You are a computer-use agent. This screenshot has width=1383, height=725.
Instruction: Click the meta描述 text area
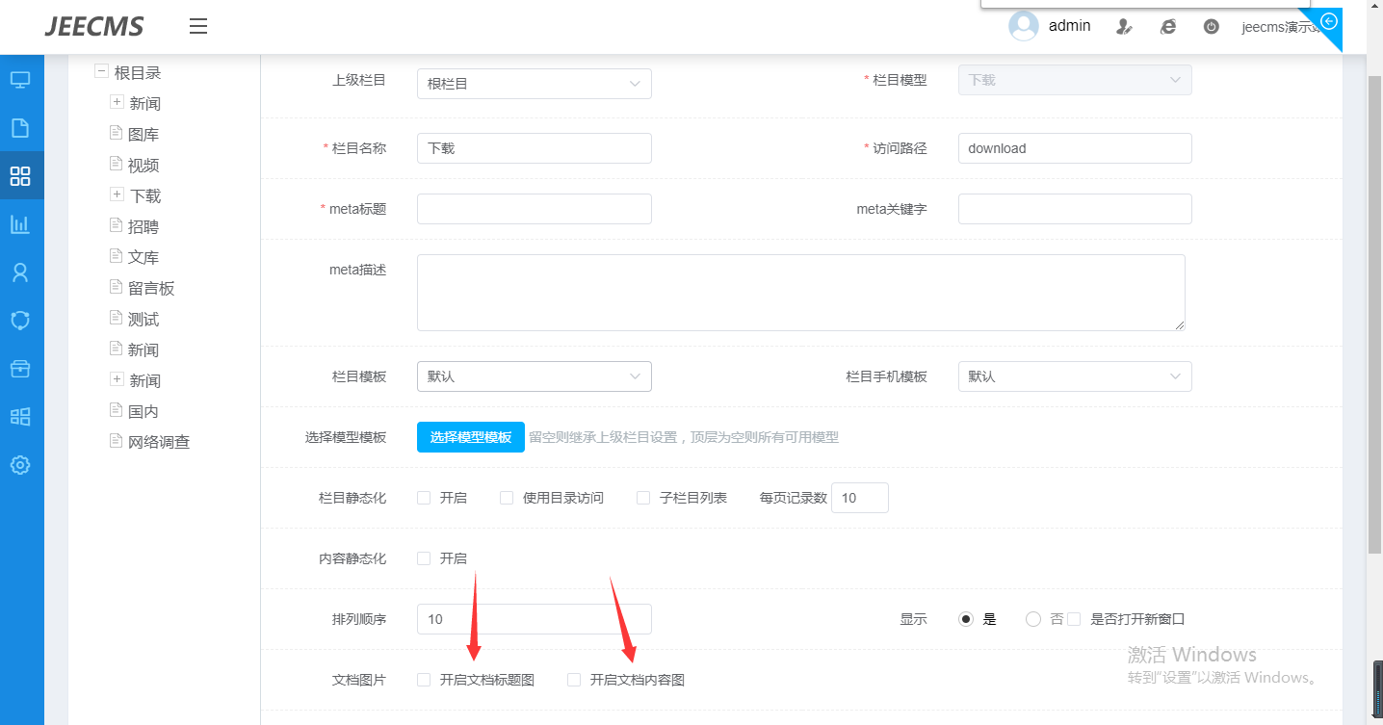tap(800, 293)
